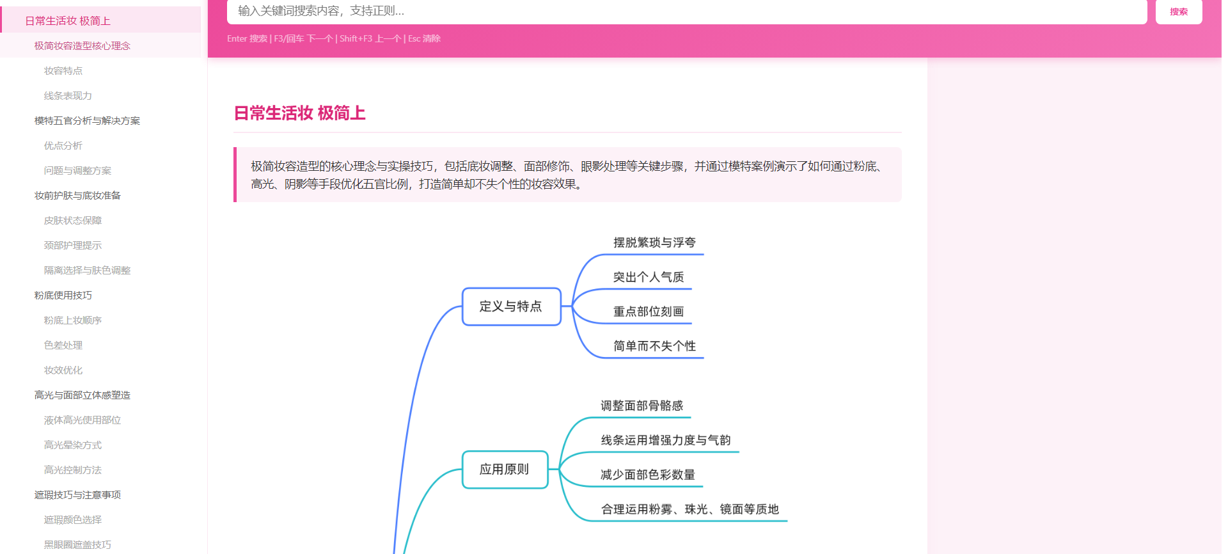Open 日常生活妆 极简上 in sidebar
The image size is (1228, 554).
tap(68, 21)
